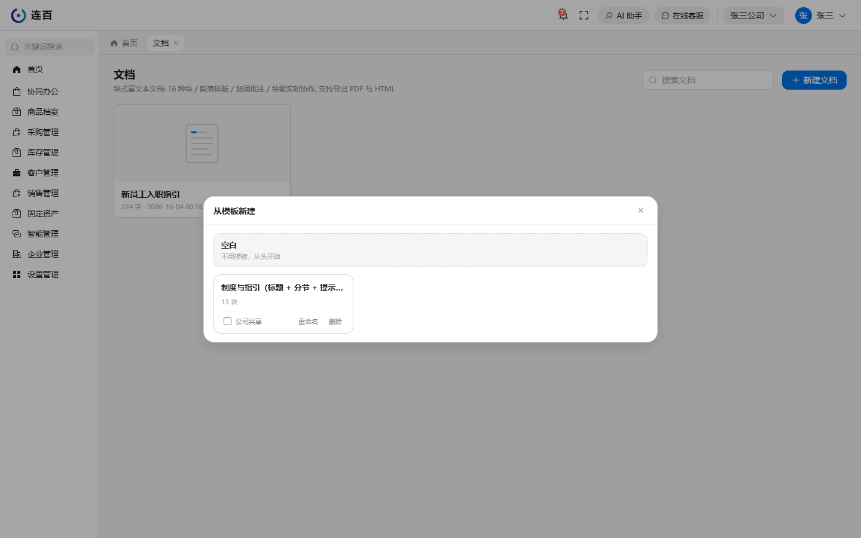Click the 企业管理 building icon
This screenshot has height=538, width=861.
click(x=17, y=254)
